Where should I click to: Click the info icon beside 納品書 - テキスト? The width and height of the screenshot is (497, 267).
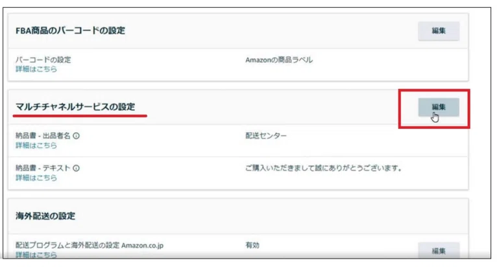pyautogui.click(x=76, y=168)
